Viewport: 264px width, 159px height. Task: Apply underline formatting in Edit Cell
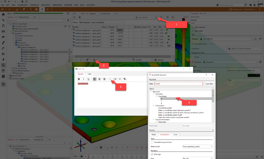88,79
